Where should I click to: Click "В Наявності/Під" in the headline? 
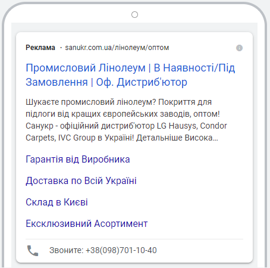(x=194, y=68)
